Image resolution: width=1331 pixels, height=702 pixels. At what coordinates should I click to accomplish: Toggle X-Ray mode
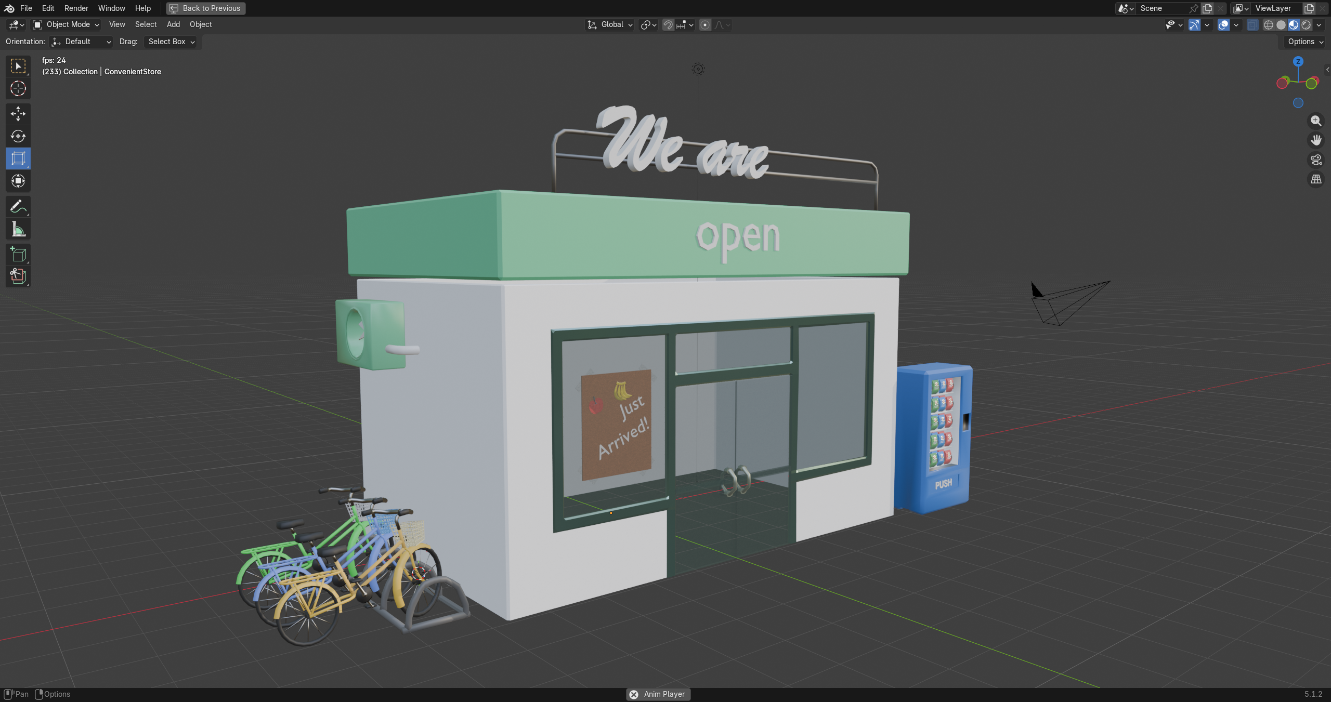1252,25
